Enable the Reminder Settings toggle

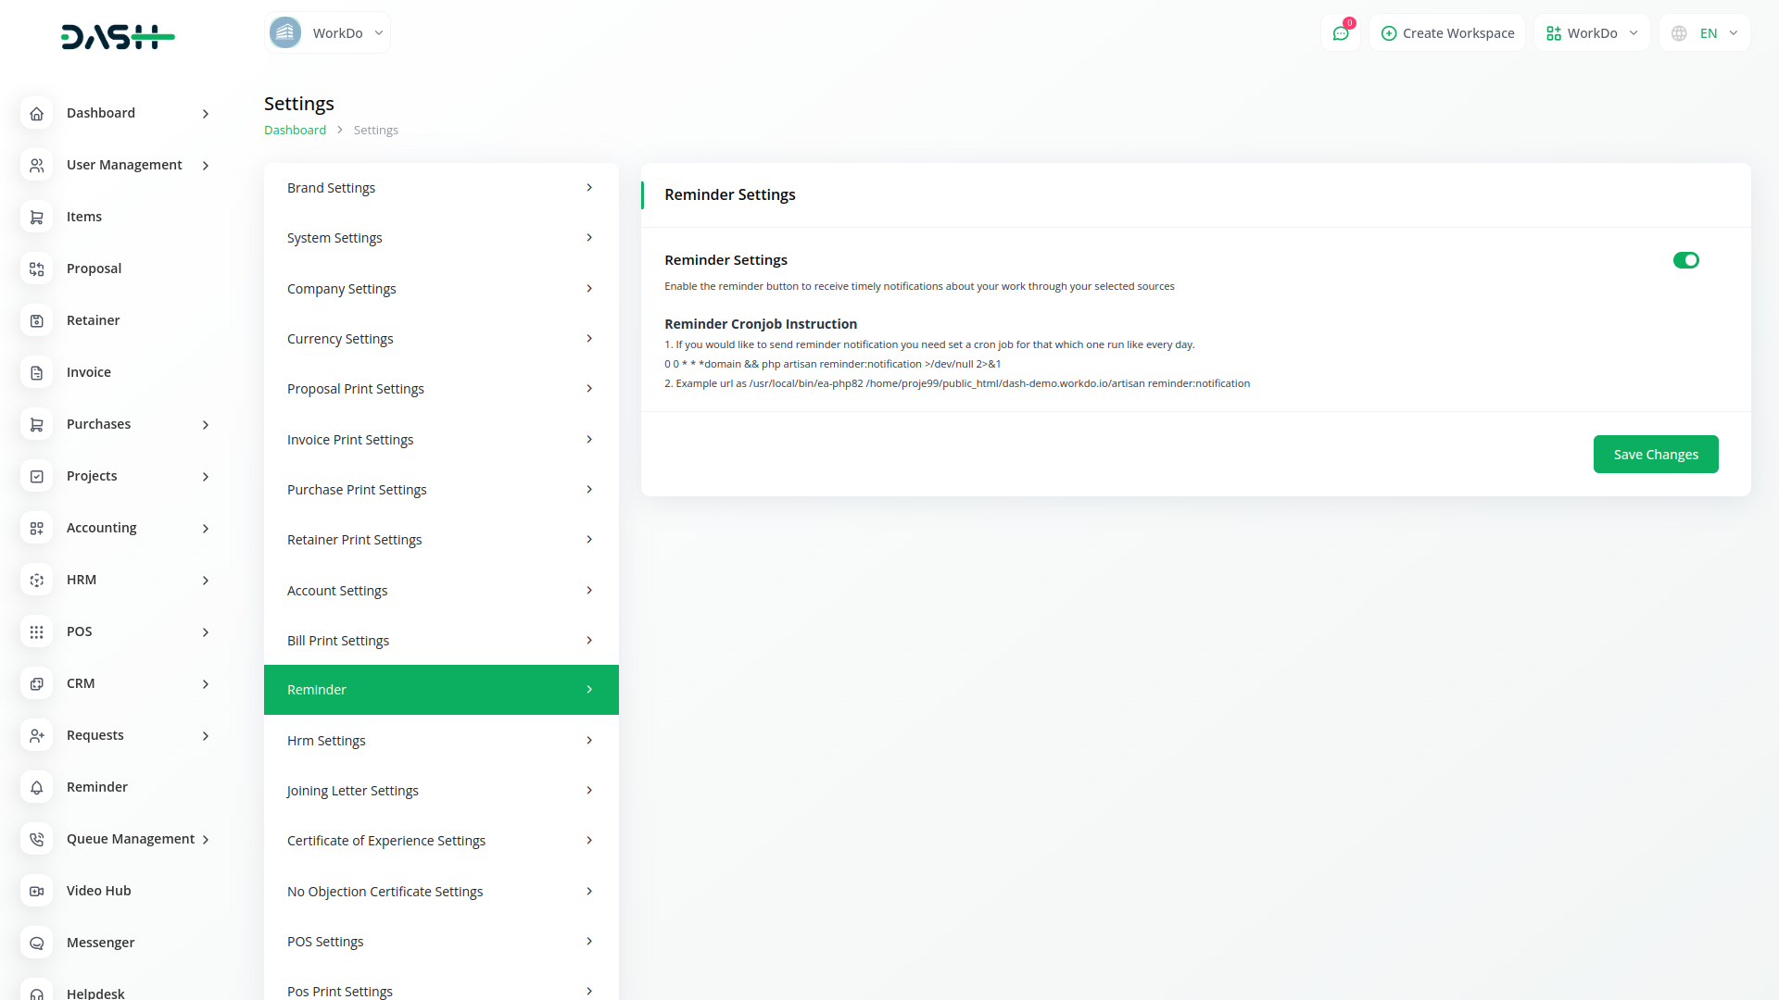[1685, 260]
